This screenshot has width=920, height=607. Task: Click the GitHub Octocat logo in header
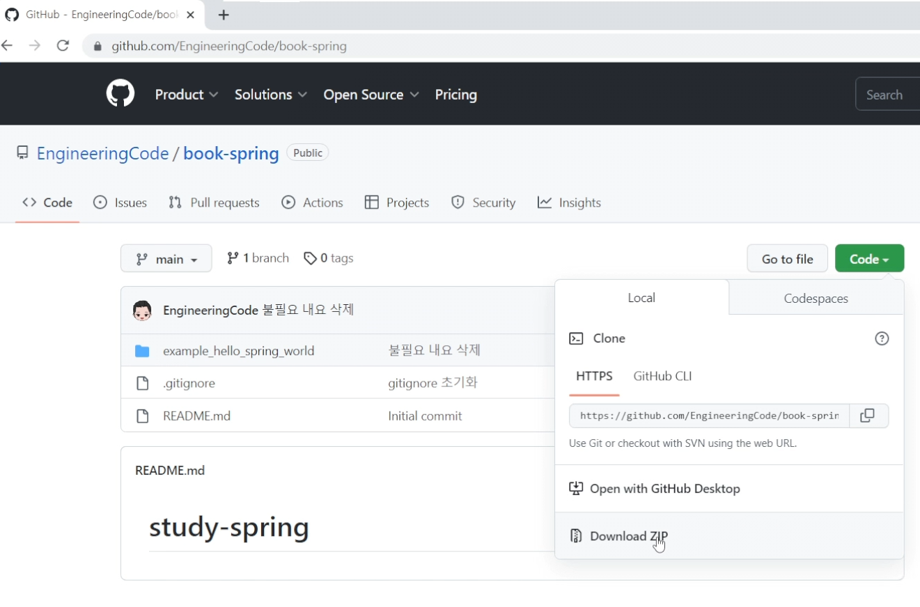click(x=120, y=94)
